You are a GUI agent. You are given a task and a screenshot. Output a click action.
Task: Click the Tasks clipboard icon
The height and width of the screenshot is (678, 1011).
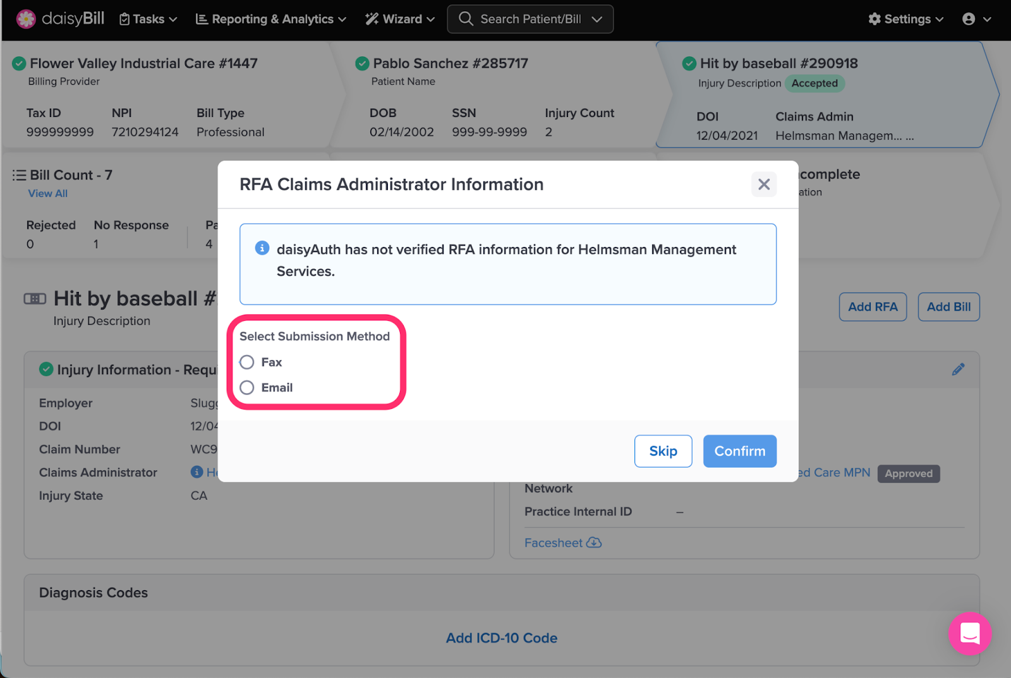point(124,19)
